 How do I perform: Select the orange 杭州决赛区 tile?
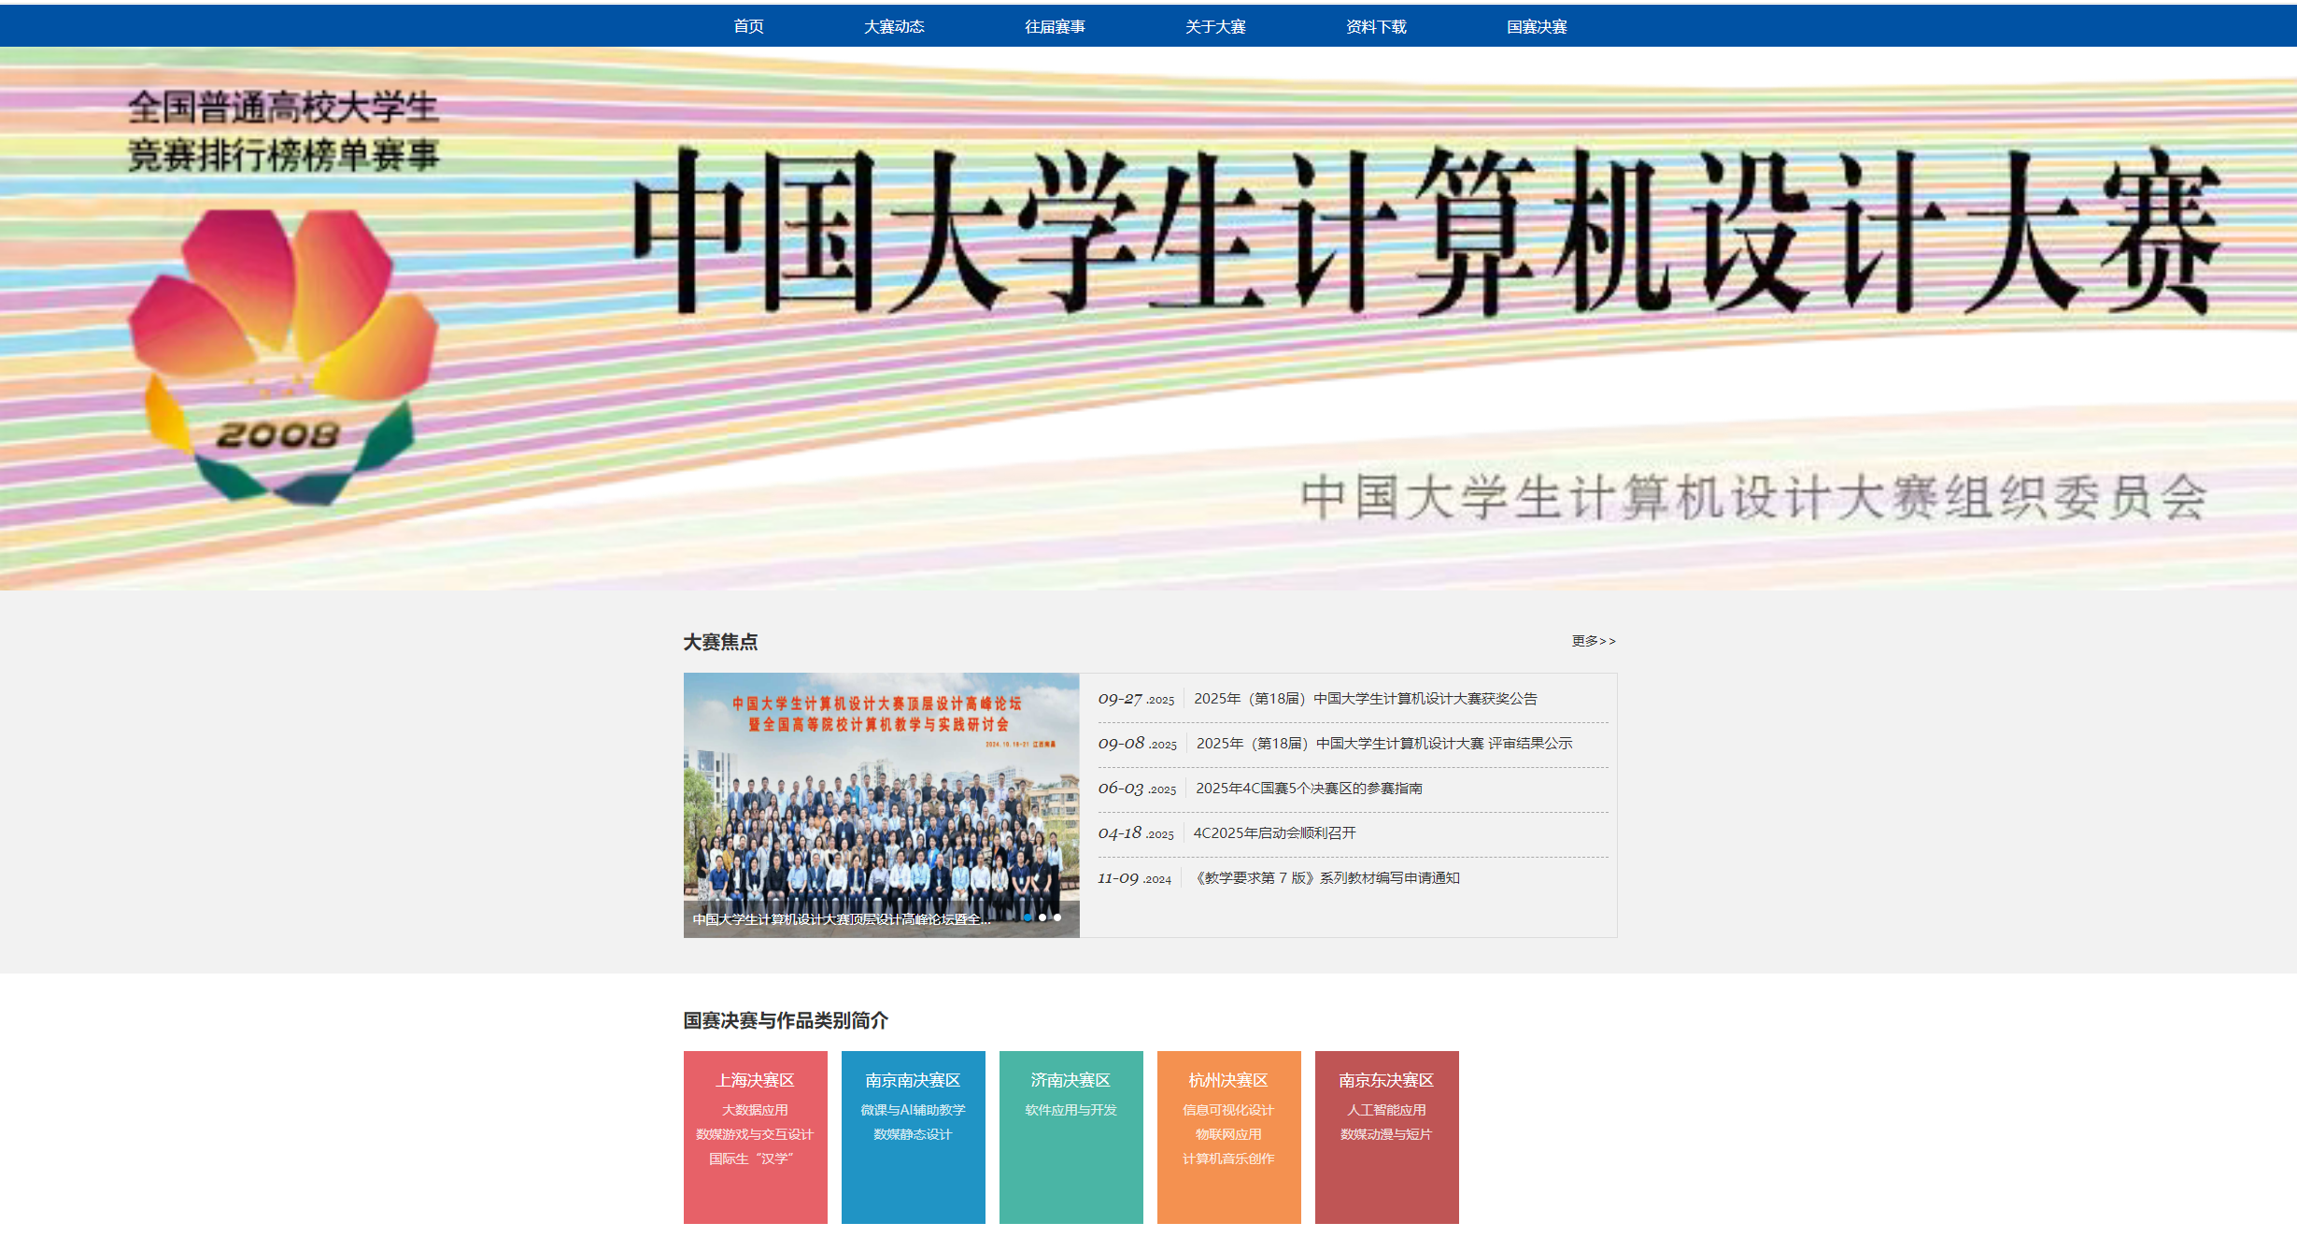[1228, 1136]
